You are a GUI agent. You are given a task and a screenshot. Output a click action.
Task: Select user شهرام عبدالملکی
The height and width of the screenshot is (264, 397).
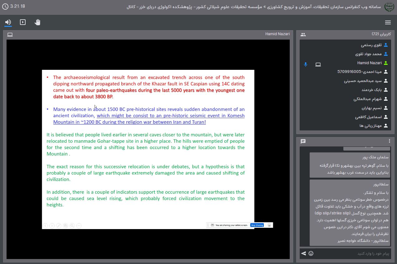coord(346,99)
